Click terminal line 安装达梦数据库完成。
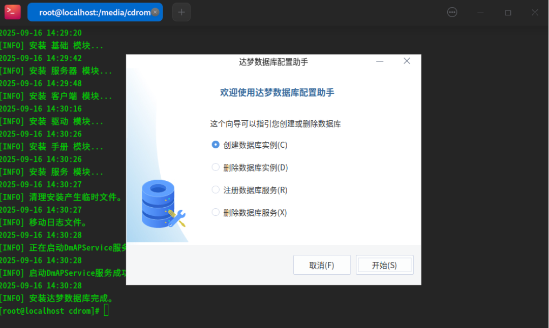Viewport: 549px width, 328px height. click(57, 298)
